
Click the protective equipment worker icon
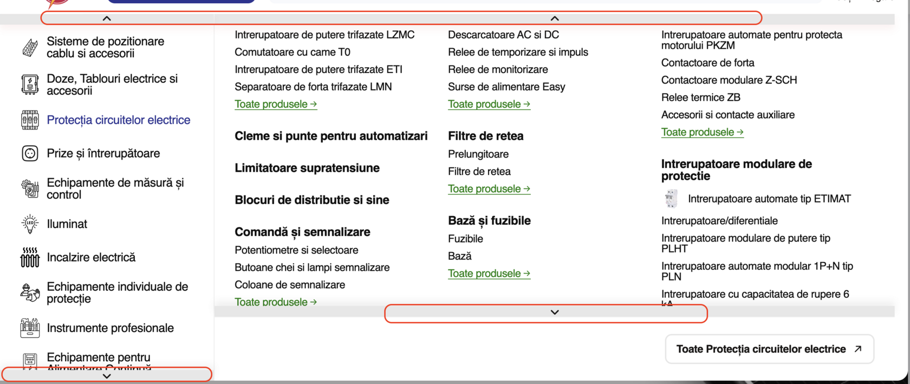(x=30, y=292)
